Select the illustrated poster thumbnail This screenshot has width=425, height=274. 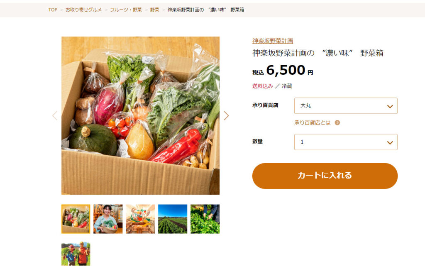(140, 219)
